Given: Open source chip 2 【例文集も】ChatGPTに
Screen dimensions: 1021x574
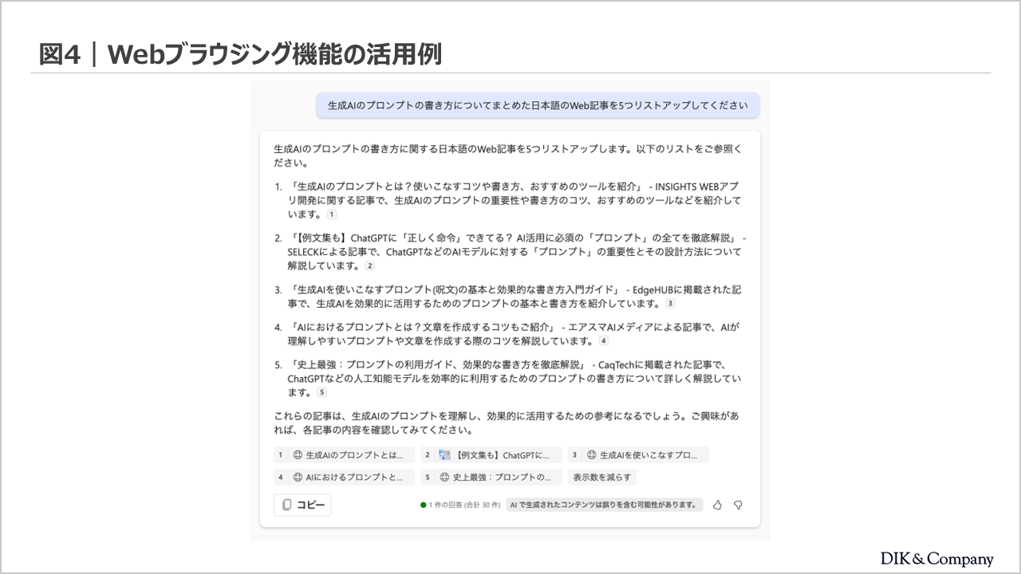Looking at the screenshot, I should [491, 455].
